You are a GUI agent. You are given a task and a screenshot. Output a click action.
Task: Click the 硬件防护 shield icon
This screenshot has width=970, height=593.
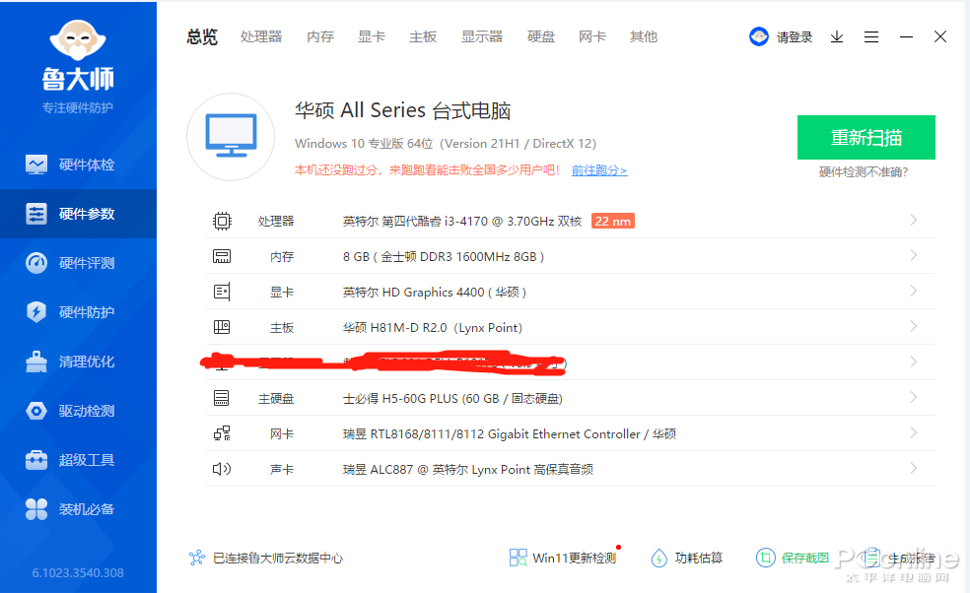coord(36,312)
